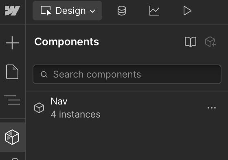The width and height of the screenshot is (228, 160).
Task: Start Preview mode with play icon
Action: tap(187, 11)
